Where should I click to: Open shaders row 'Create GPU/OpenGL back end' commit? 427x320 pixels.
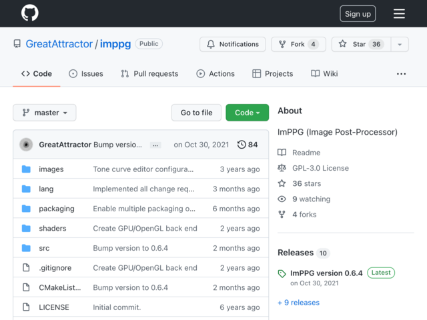(x=145, y=228)
